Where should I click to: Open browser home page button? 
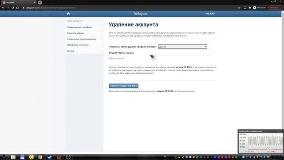[17, 8]
